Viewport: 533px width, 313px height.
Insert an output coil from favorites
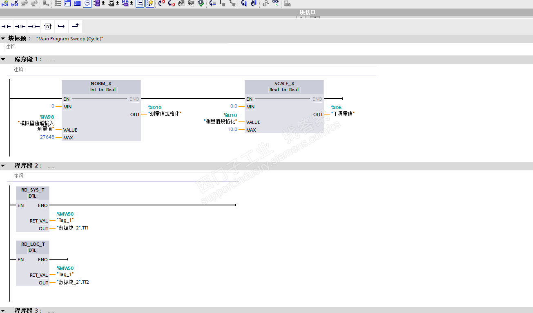(34, 26)
